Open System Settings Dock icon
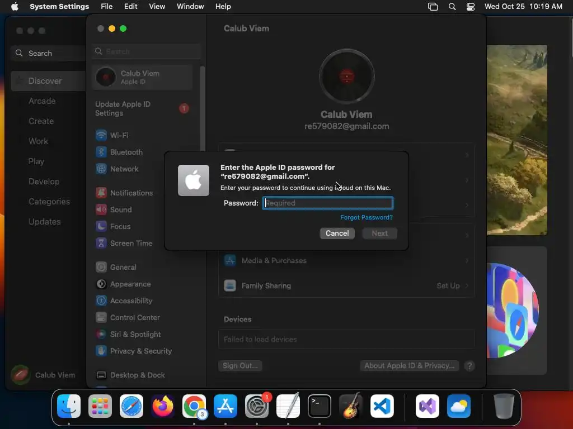Screen dimensions: 573x429 (x=257, y=406)
